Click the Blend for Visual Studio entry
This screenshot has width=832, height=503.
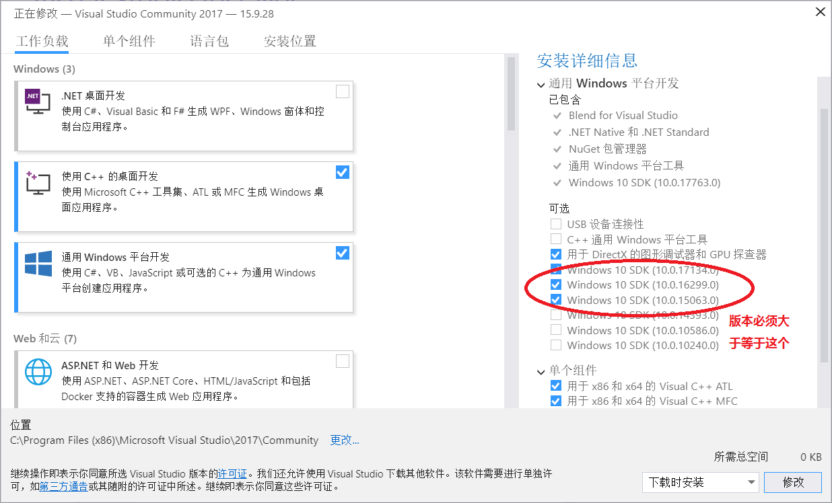pyautogui.click(x=623, y=116)
